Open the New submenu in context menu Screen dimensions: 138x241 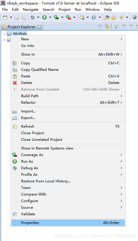pos(68,39)
